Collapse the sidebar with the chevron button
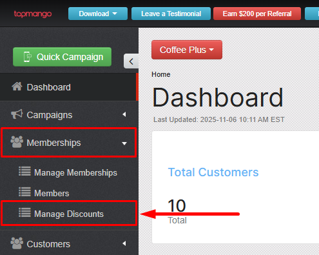The image size is (319, 255). pyautogui.click(x=131, y=61)
